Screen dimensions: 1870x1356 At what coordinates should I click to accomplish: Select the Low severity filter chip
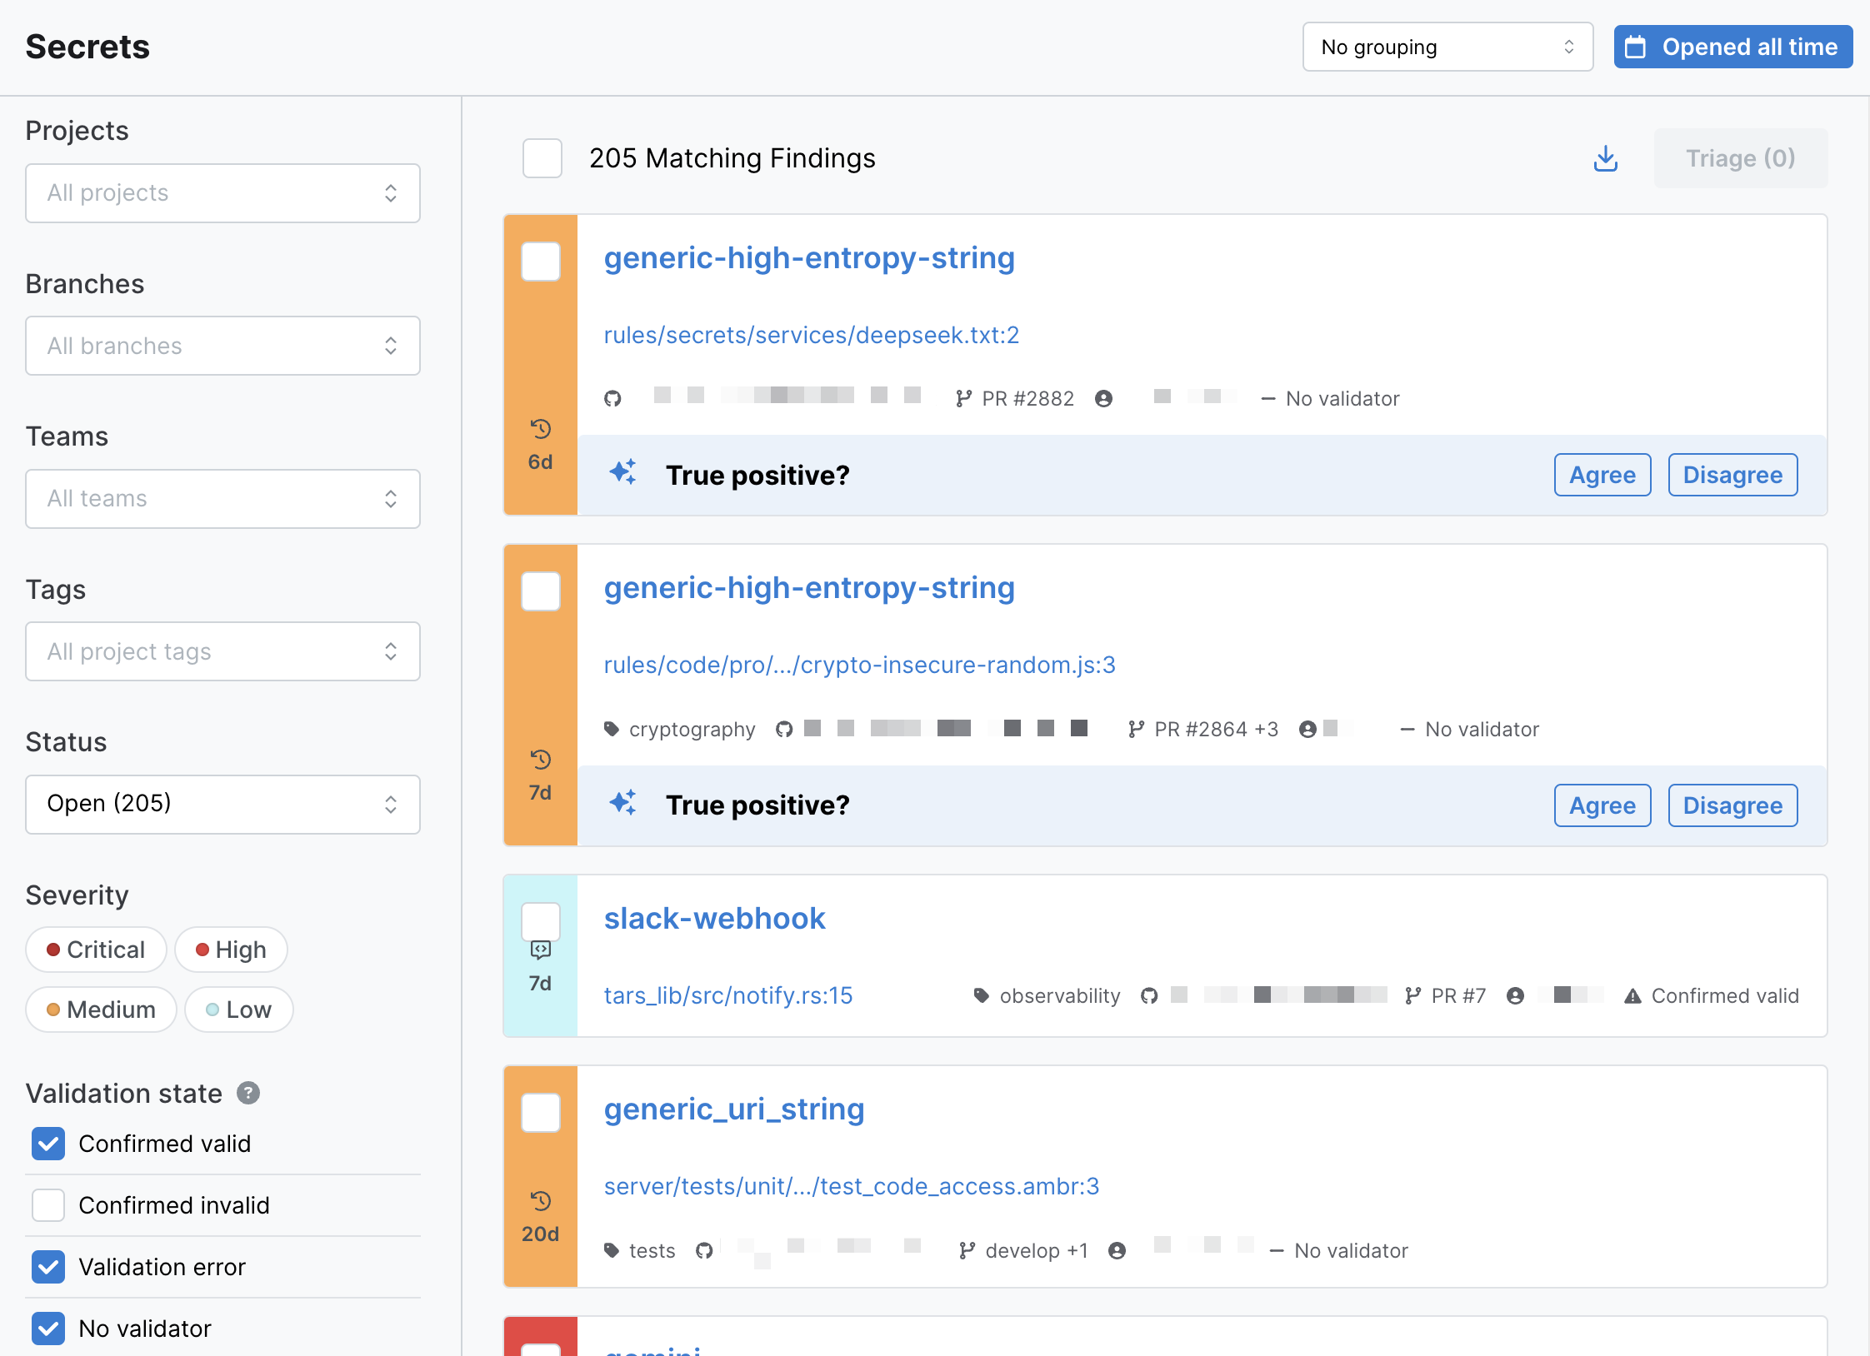[238, 1010]
